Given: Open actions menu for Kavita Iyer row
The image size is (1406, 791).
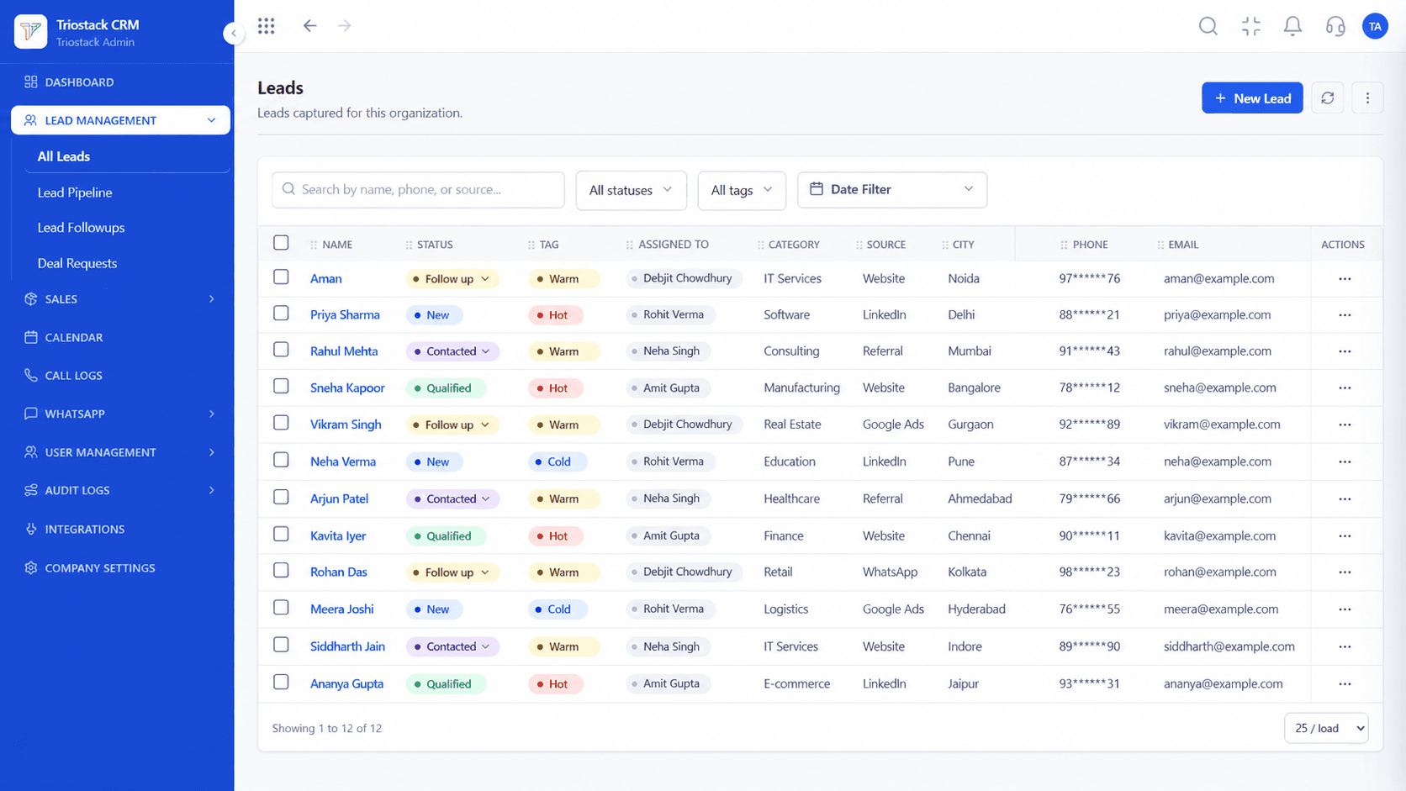Looking at the screenshot, I should [1345, 535].
